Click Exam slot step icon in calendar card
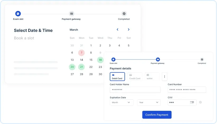Image resolution: width=217 pixels, height=124 pixels. [x=18, y=14]
